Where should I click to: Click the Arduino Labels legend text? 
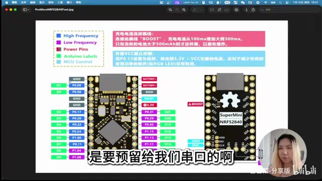[80, 56]
